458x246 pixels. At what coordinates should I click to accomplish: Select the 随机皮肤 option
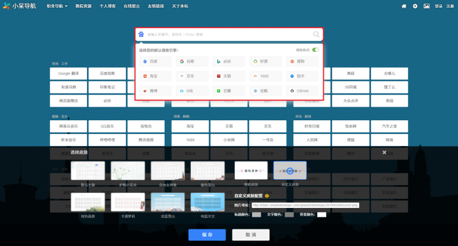(x=251, y=170)
